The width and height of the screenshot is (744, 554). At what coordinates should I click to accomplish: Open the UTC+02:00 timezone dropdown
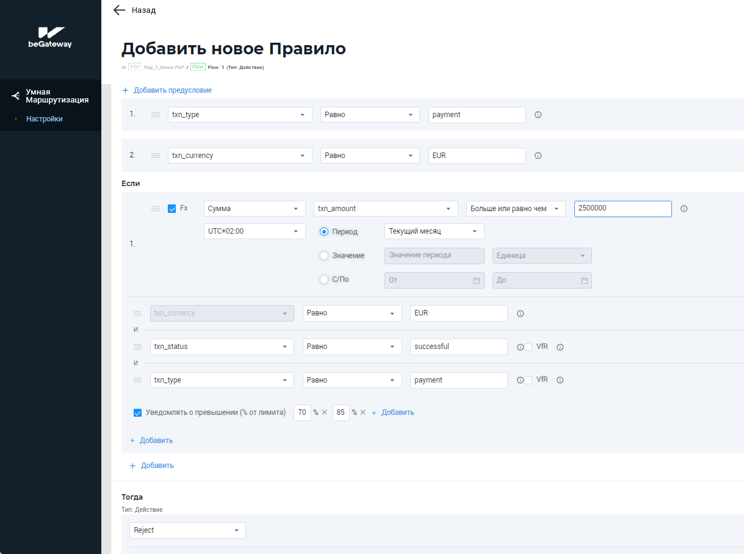(254, 231)
